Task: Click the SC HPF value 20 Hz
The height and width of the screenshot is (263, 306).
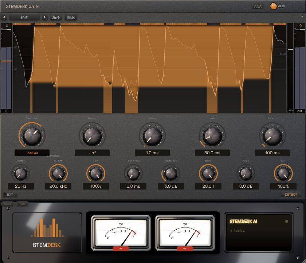Action: tap(21, 186)
